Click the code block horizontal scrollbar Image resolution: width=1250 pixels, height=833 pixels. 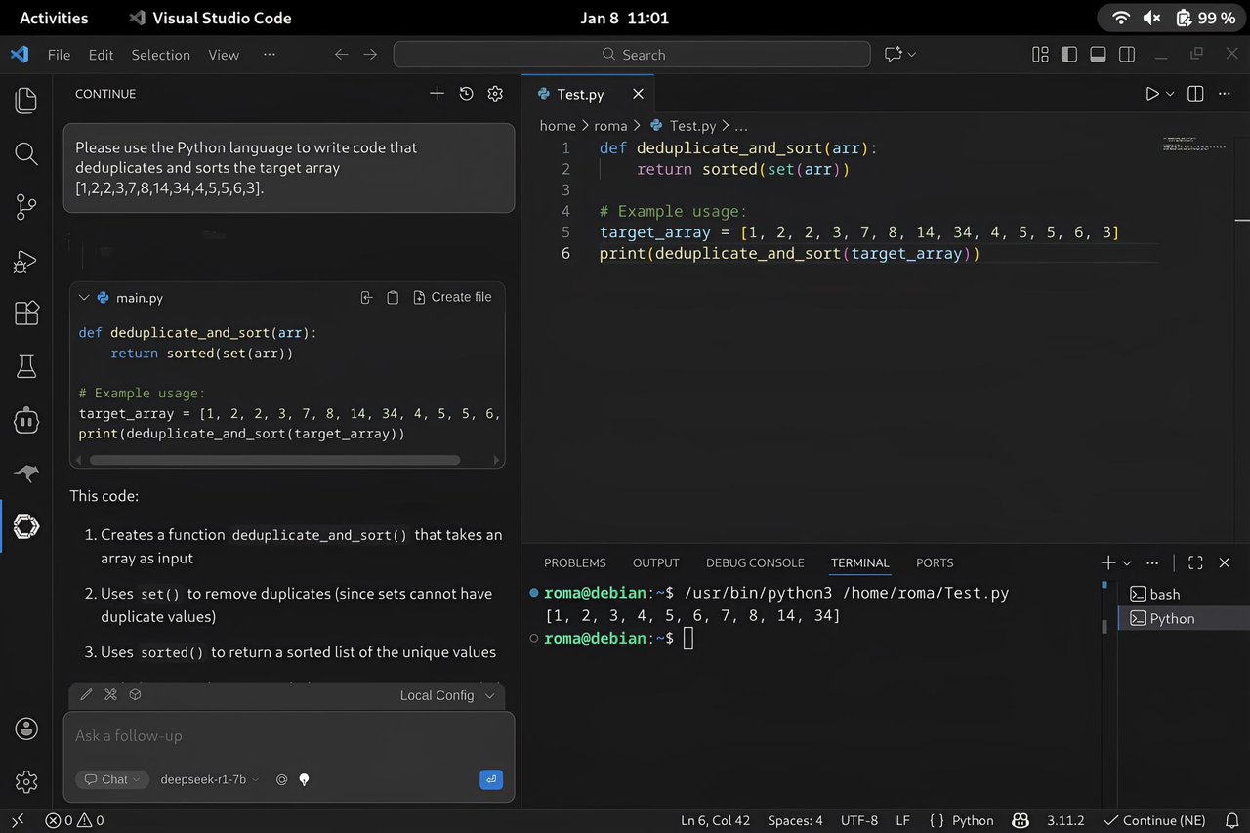click(274, 460)
